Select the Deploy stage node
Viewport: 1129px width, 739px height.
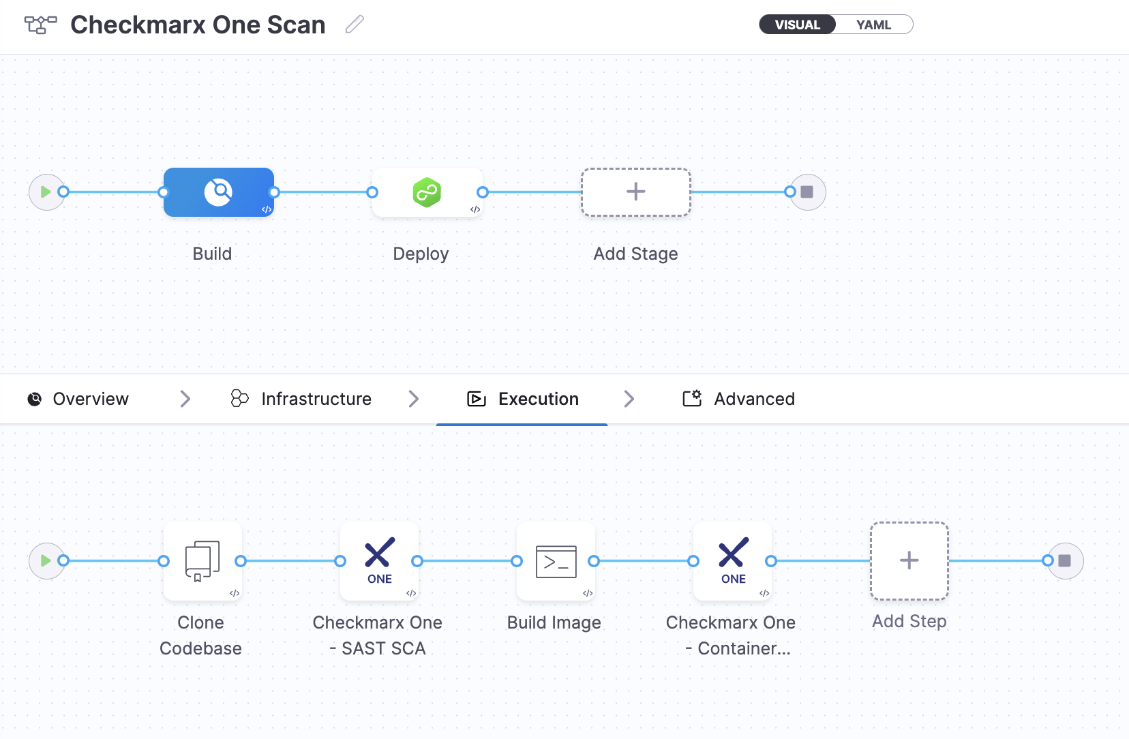(427, 192)
